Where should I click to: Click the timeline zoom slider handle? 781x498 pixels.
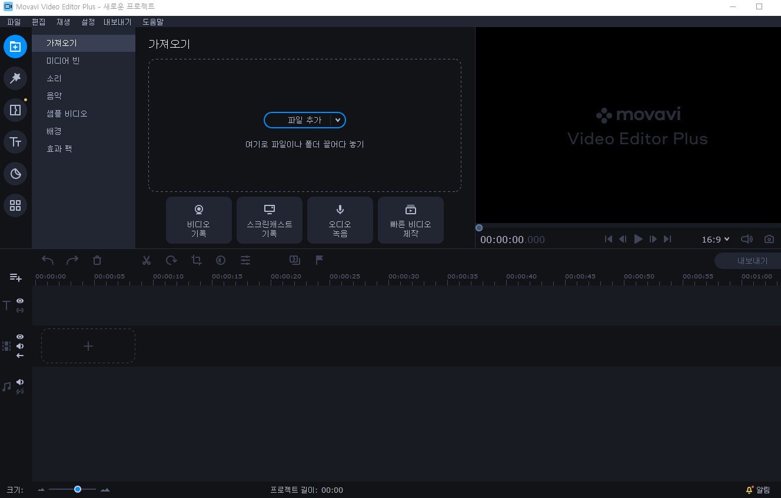click(x=78, y=489)
